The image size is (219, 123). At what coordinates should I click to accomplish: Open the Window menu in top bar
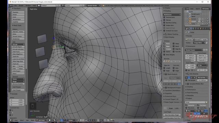[x=28, y=5]
